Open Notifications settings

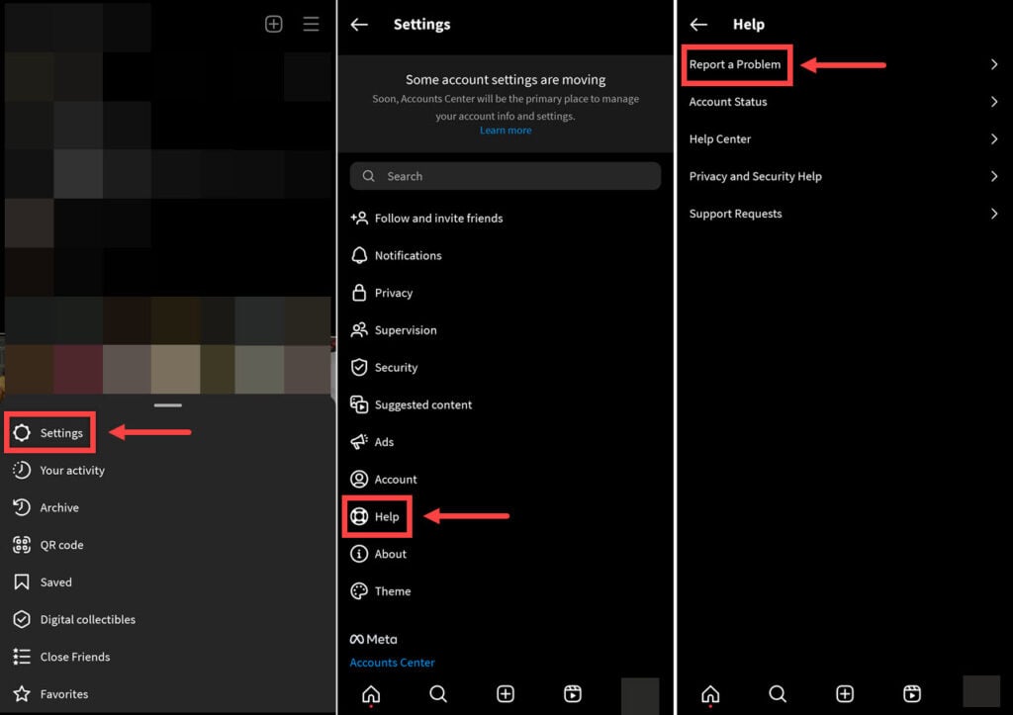pos(506,256)
